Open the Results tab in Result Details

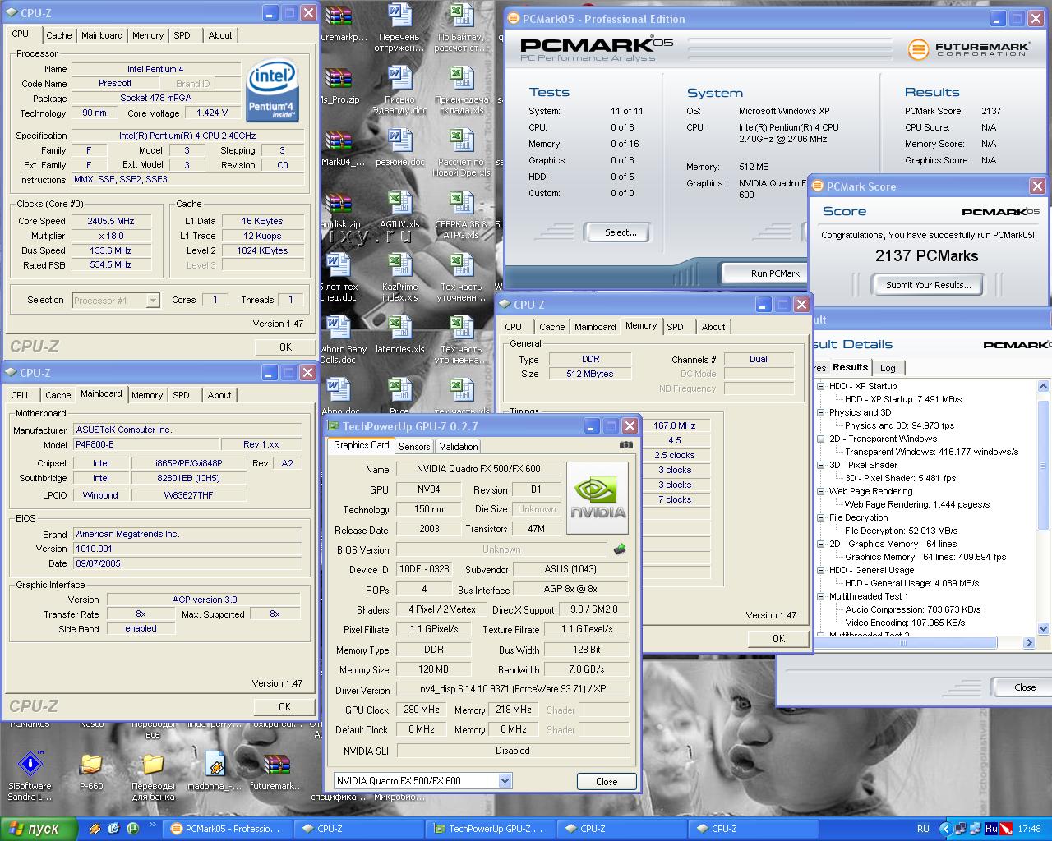[x=850, y=367]
